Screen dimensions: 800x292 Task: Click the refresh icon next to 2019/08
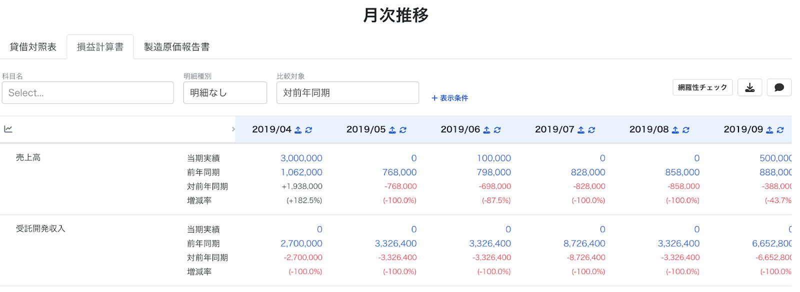coord(686,130)
